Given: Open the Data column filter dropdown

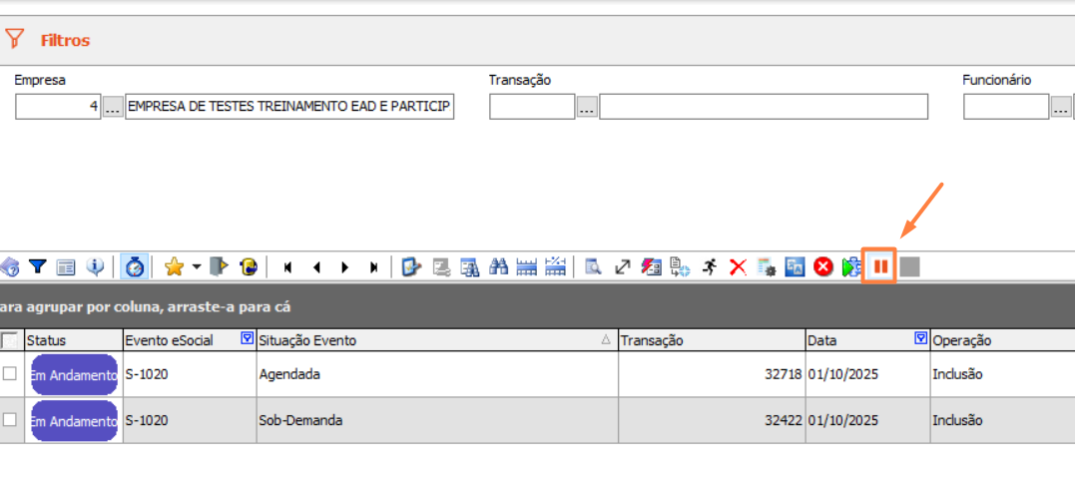Looking at the screenshot, I should click(921, 339).
